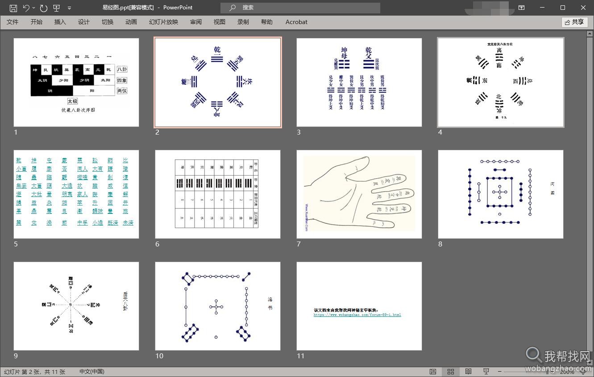Click the 八卦 label box on slide 1
The width and height of the screenshot is (594, 377).
coord(122,70)
